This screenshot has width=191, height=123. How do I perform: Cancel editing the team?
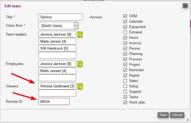177,115
